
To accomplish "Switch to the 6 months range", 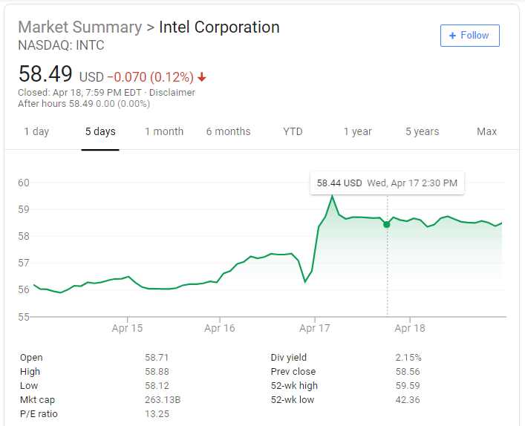I will 228,131.
